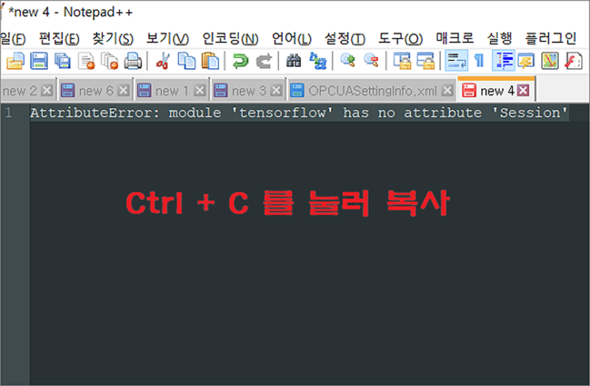Click the Print toolbar icon
The image size is (590, 386).
[x=133, y=61]
